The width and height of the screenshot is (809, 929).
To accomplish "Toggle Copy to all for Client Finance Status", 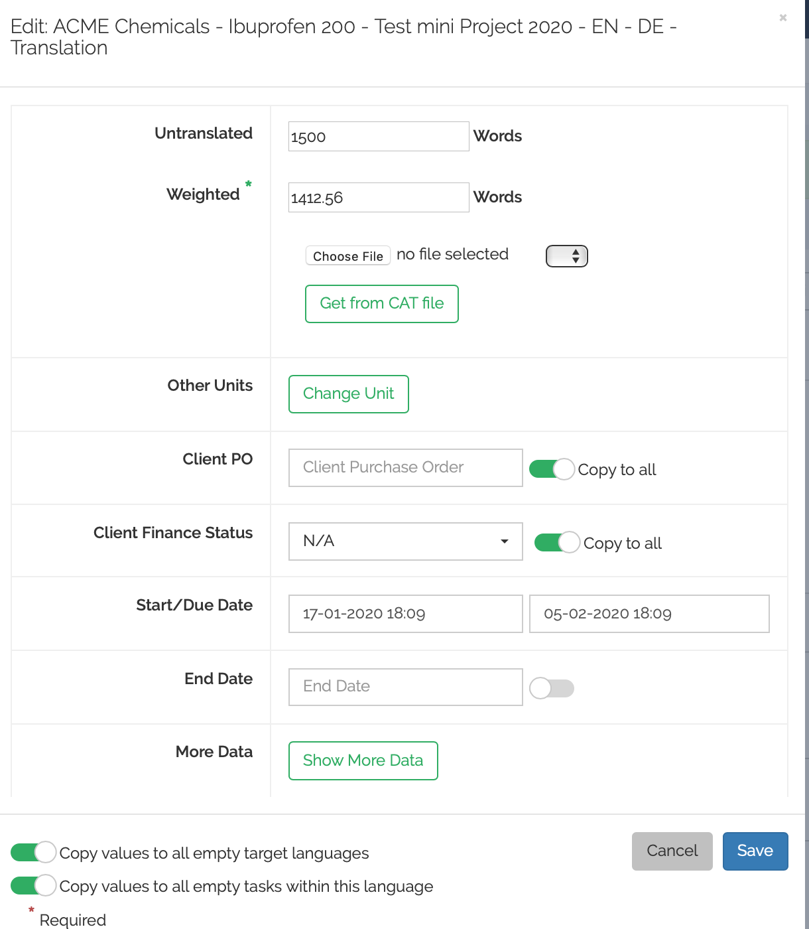I will (557, 543).
